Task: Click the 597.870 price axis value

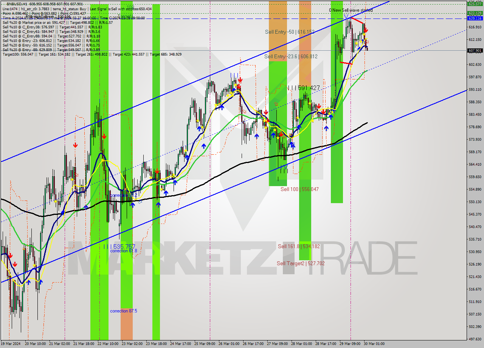Action: (475, 77)
